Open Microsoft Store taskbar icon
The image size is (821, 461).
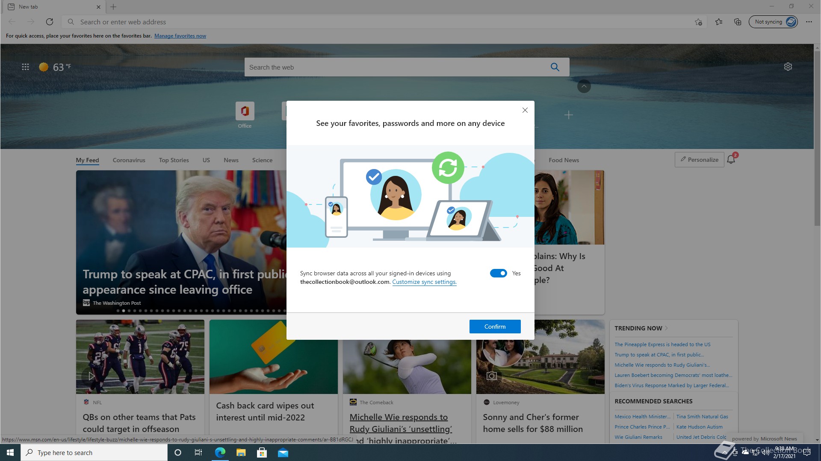pos(262,452)
